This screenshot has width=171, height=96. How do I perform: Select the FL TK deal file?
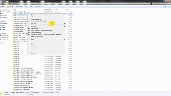pos(18,43)
